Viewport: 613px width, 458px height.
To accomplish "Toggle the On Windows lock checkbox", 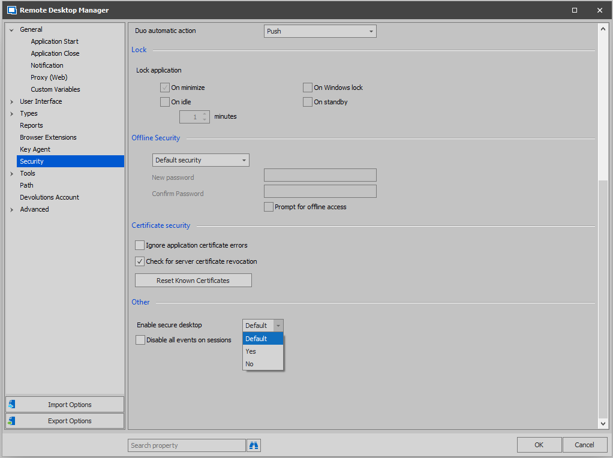I will click(x=308, y=88).
